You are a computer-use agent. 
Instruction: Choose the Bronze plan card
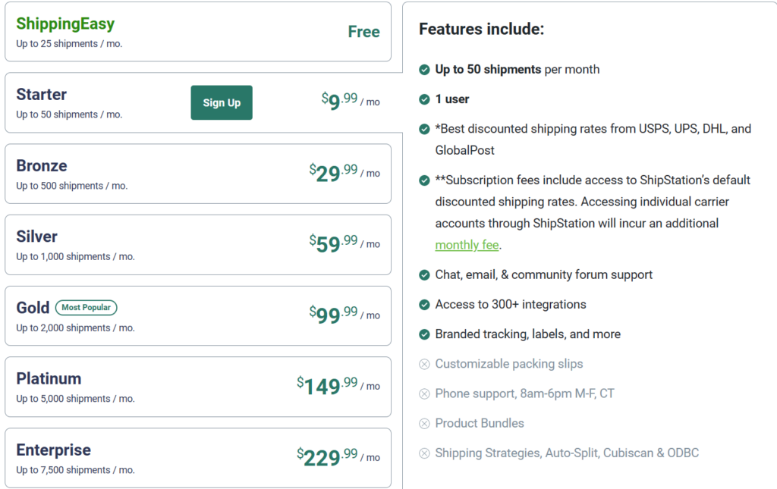point(197,174)
